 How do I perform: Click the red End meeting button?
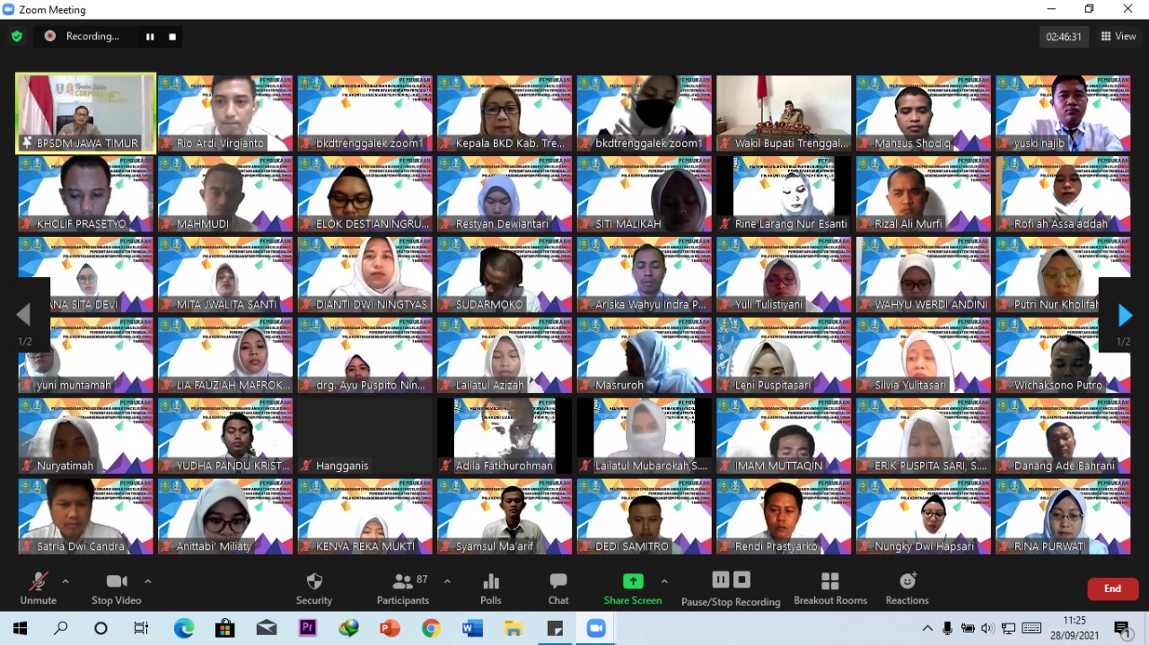tap(1112, 588)
